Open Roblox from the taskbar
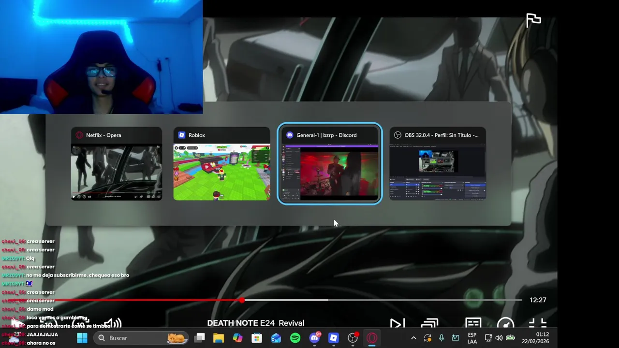Screen dimensions: 619x348 point(333,338)
